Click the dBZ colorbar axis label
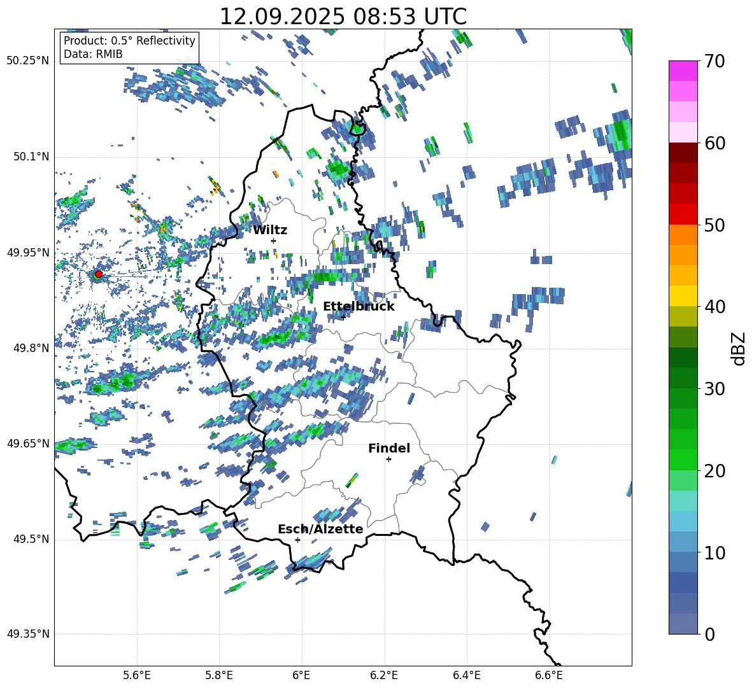Viewport: 754px width, 688px height. point(737,348)
